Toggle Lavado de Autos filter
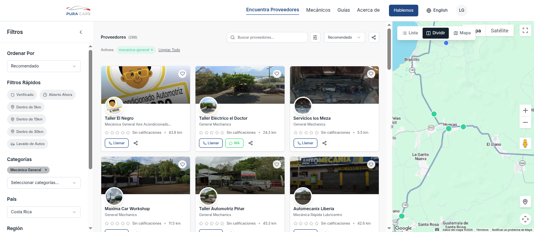 point(27,144)
